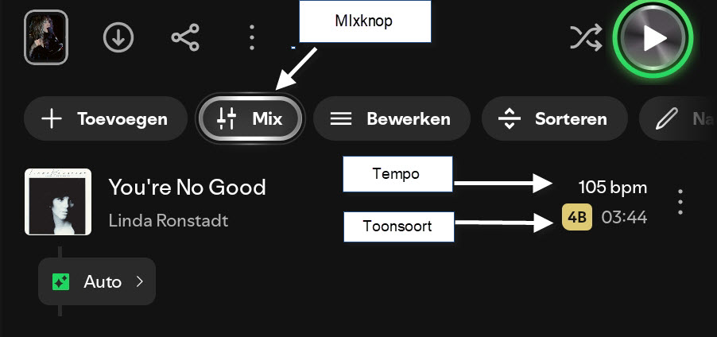This screenshot has width=717, height=337.
Task: Toggle the Mix button
Action: [x=251, y=119]
